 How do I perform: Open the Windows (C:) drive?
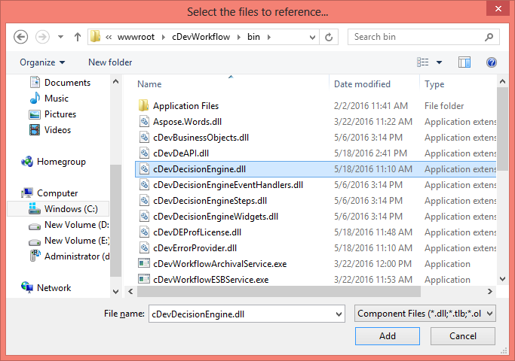[58, 209]
